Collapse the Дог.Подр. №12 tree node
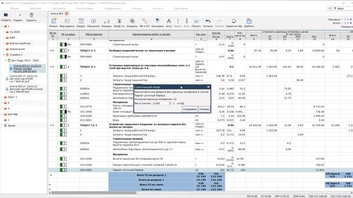The width and height of the screenshot is (353, 198). click(x=6, y=61)
